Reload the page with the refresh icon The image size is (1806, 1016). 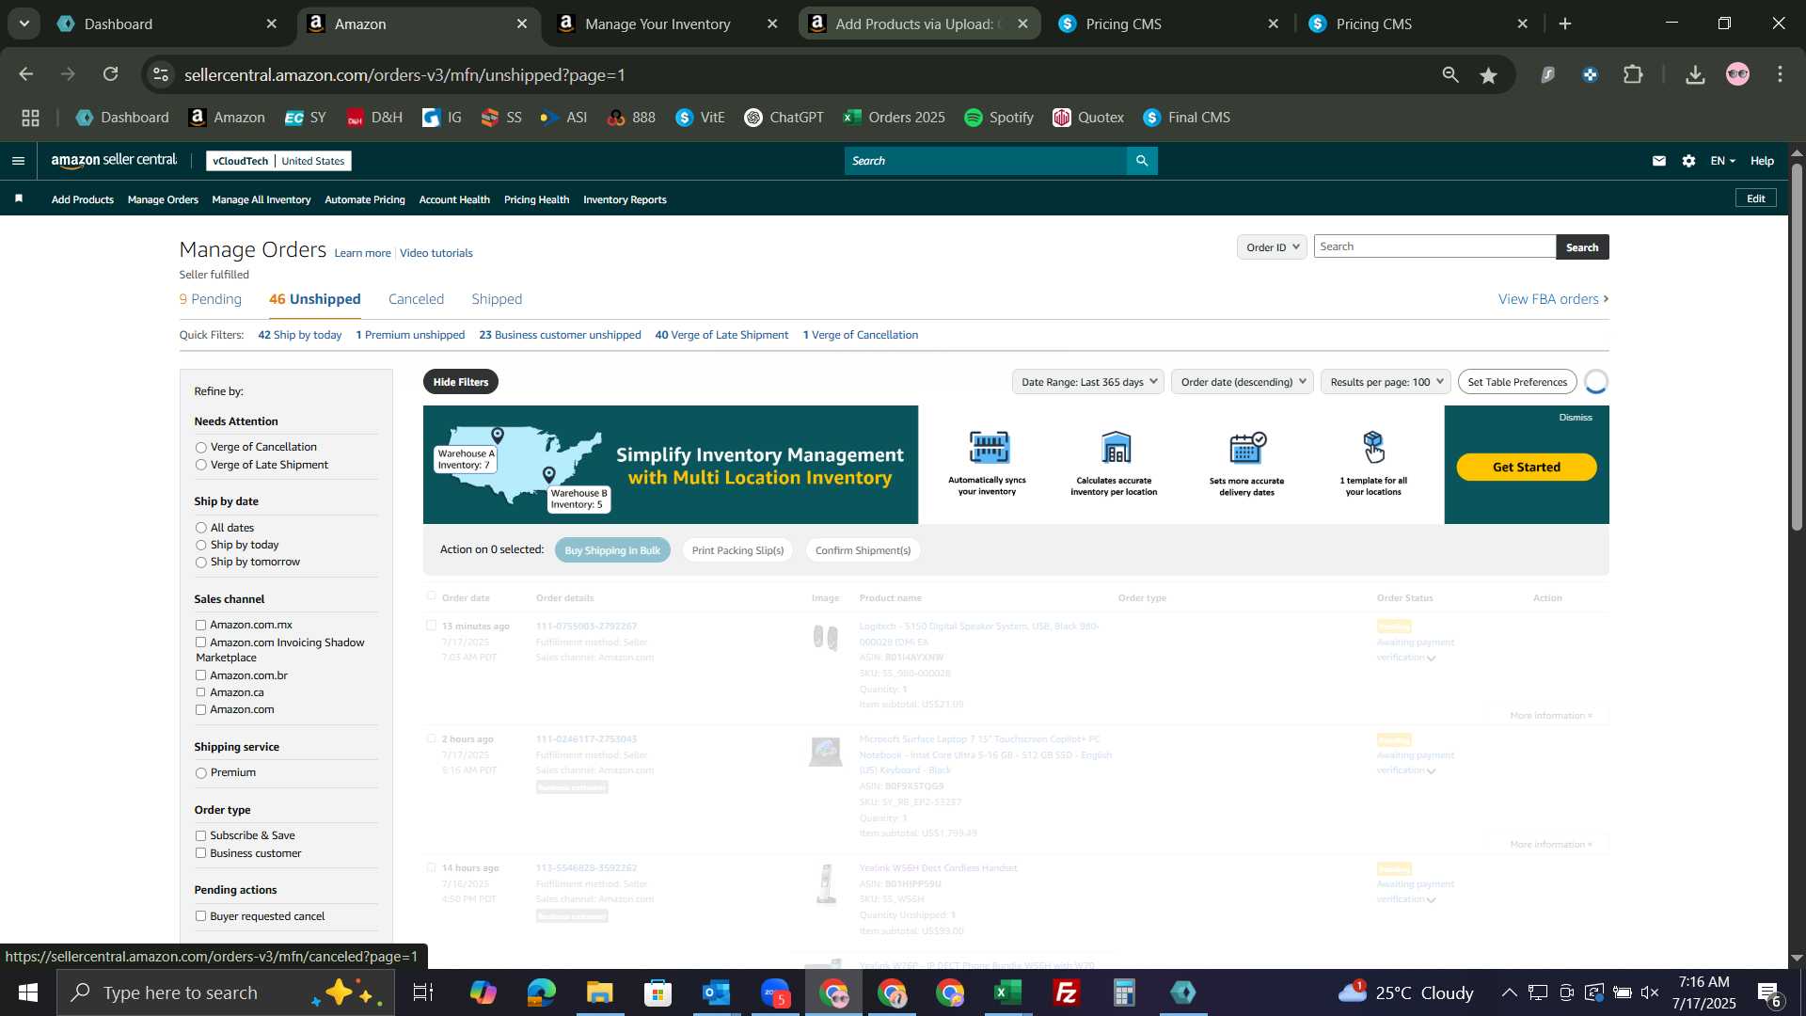click(111, 74)
